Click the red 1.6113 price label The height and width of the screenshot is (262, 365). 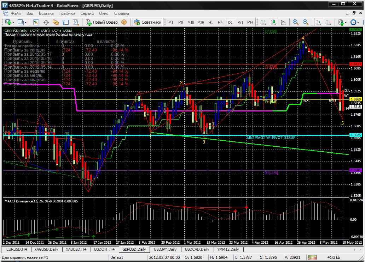356,64
